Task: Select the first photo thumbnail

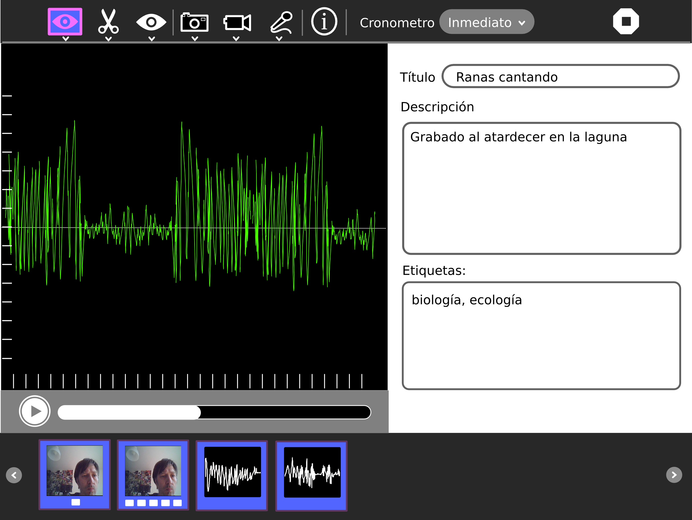Action: coord(75,475)
